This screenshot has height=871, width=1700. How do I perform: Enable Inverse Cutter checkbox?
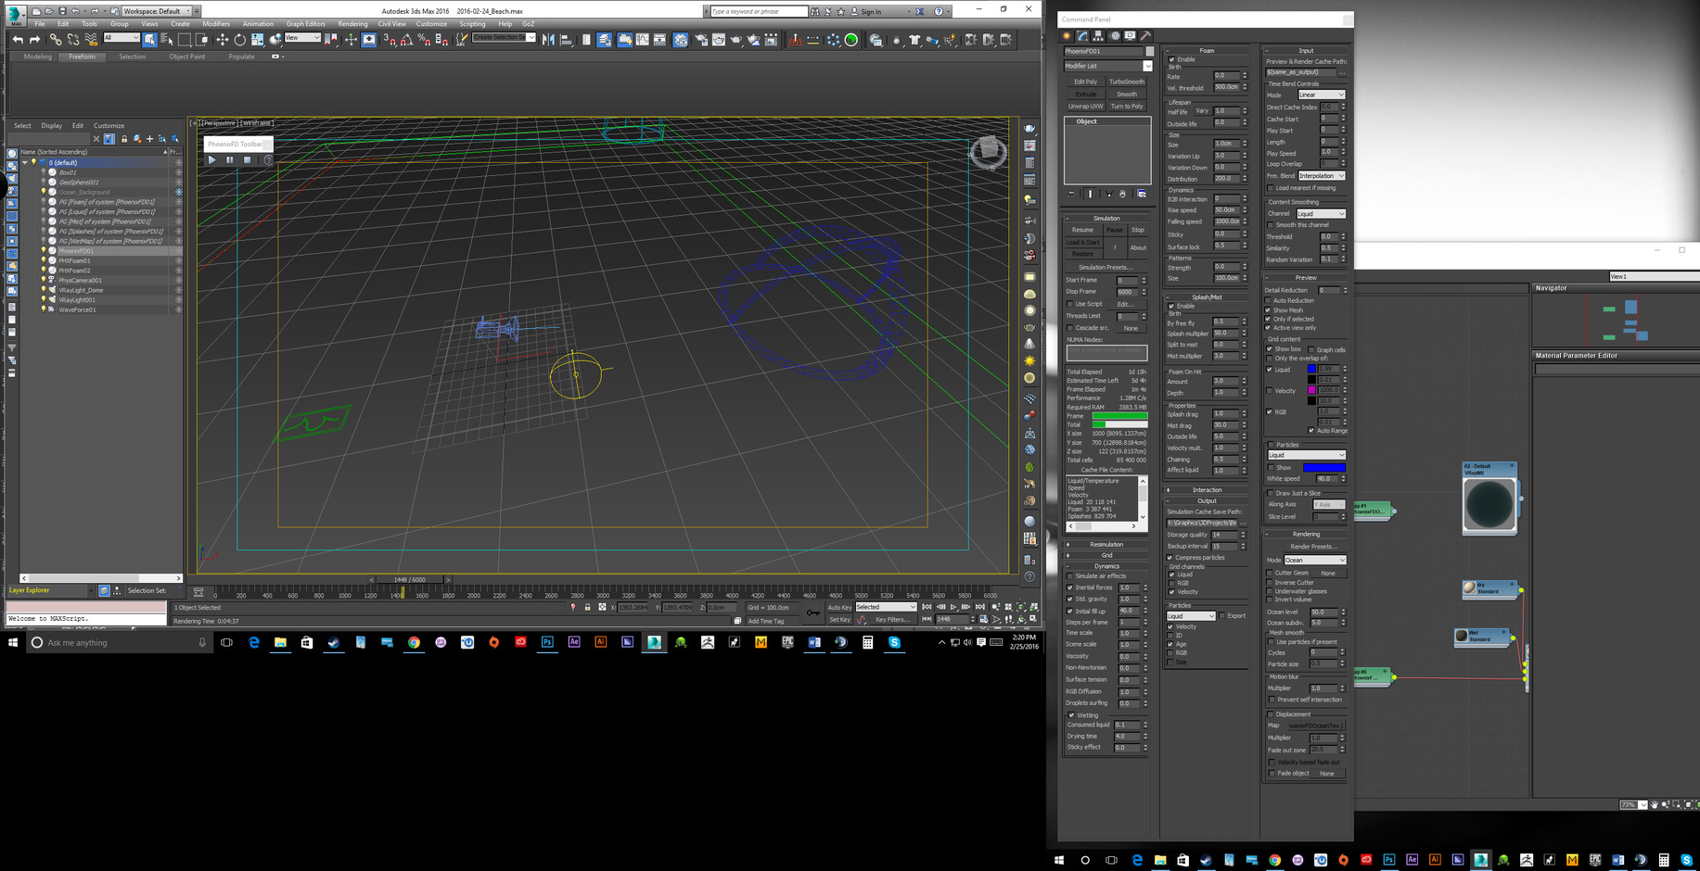(x=1270, y=583)
